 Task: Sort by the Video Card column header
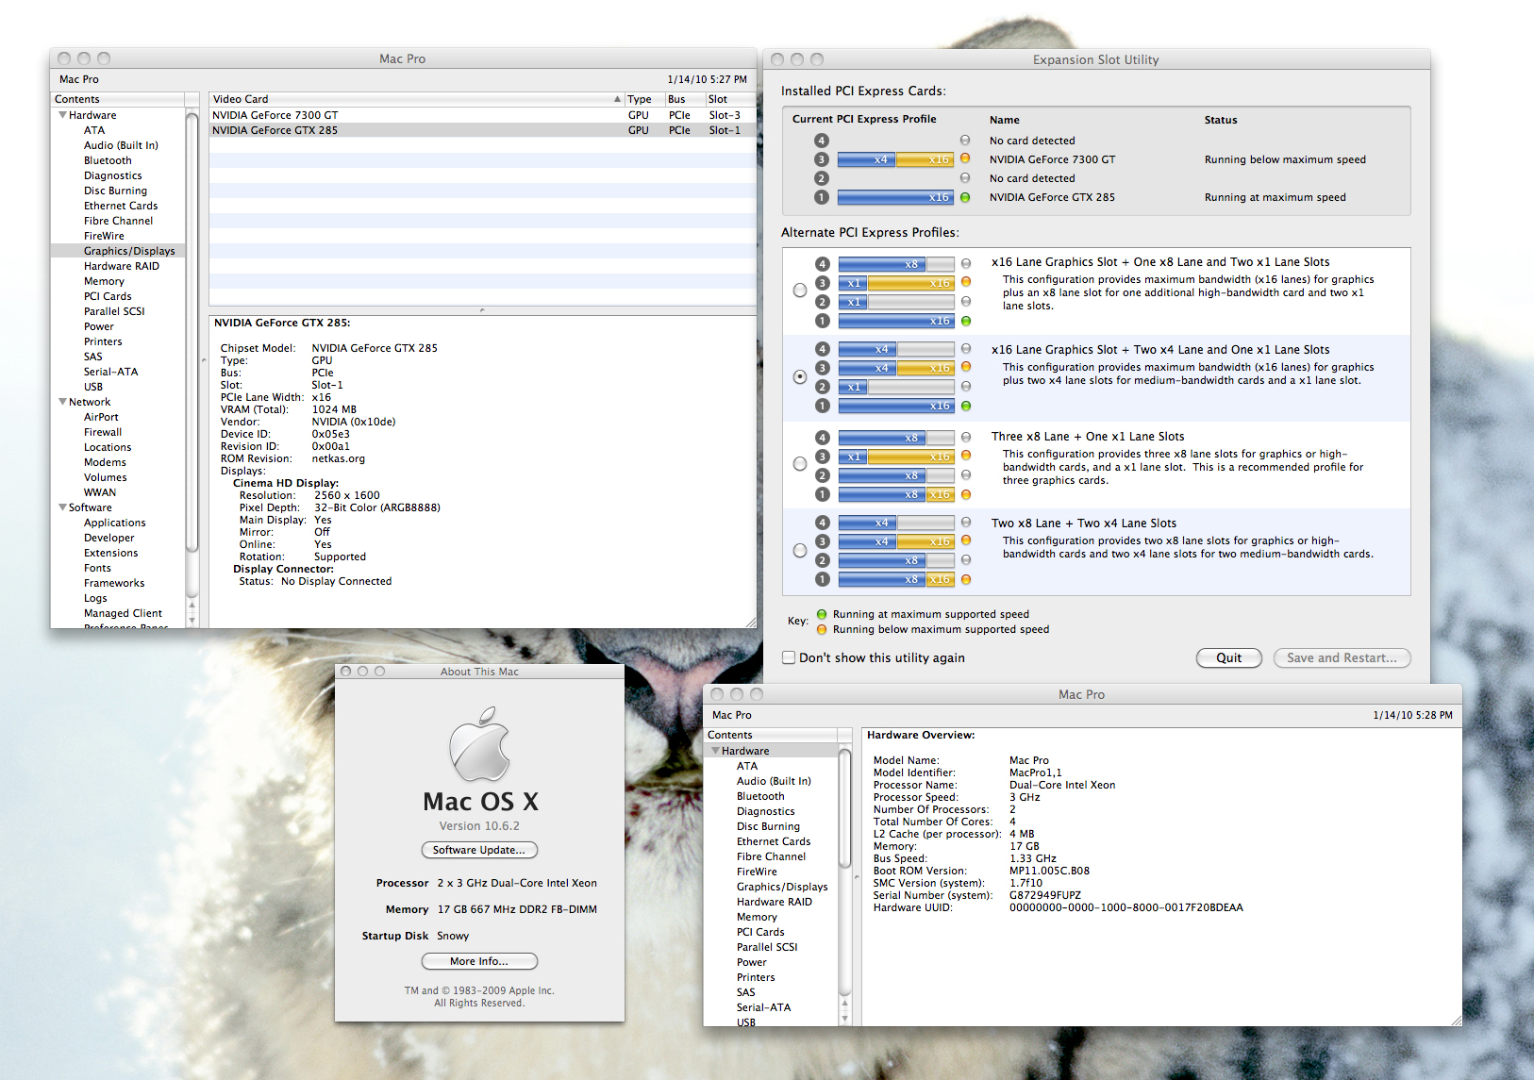[x=415, y=99]
